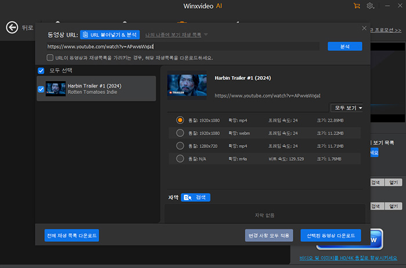The height and width of the screenshot is (268, 406).
Task: Toggle the 모두 선택 select-all checkbox
Action: point(41,70)
